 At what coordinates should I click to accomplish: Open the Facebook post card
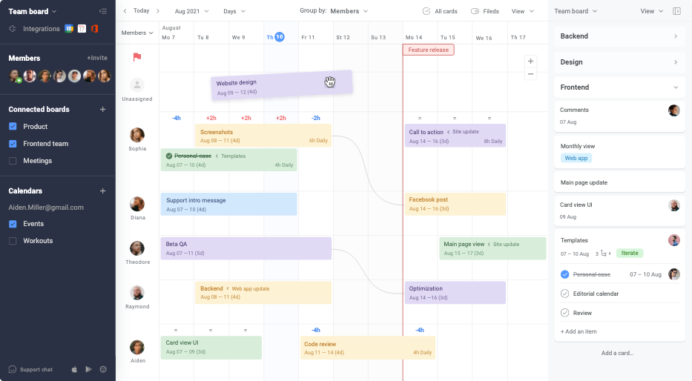point(455,204)
